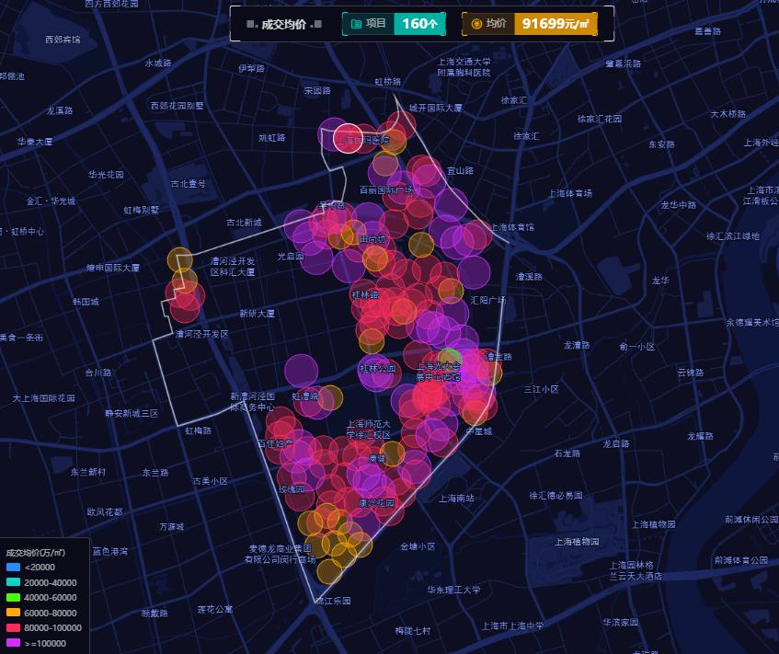Viewport: 779px width, 654px height.
Task: Click the 桂林公园 map label
Action: pos(378,369)
